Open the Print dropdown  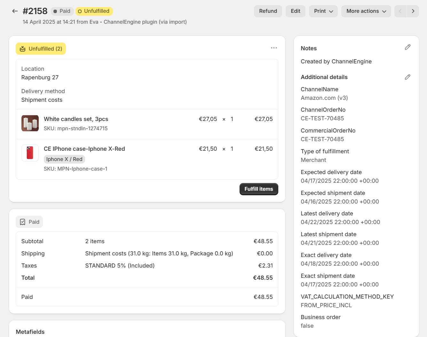[x=323, y=11]
